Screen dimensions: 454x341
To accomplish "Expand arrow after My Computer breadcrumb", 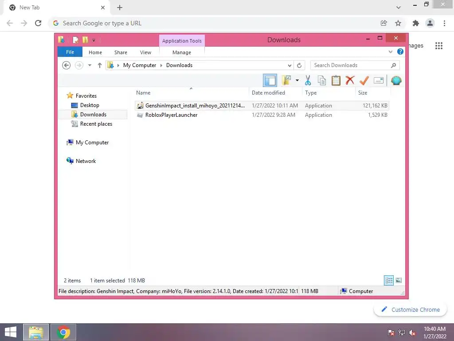I will tap(161, 65).
